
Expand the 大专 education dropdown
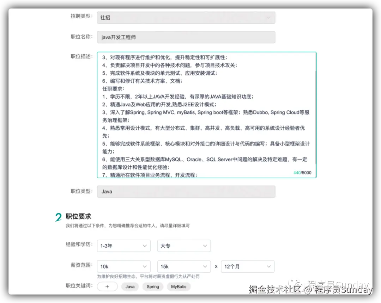tap(184, 246)
